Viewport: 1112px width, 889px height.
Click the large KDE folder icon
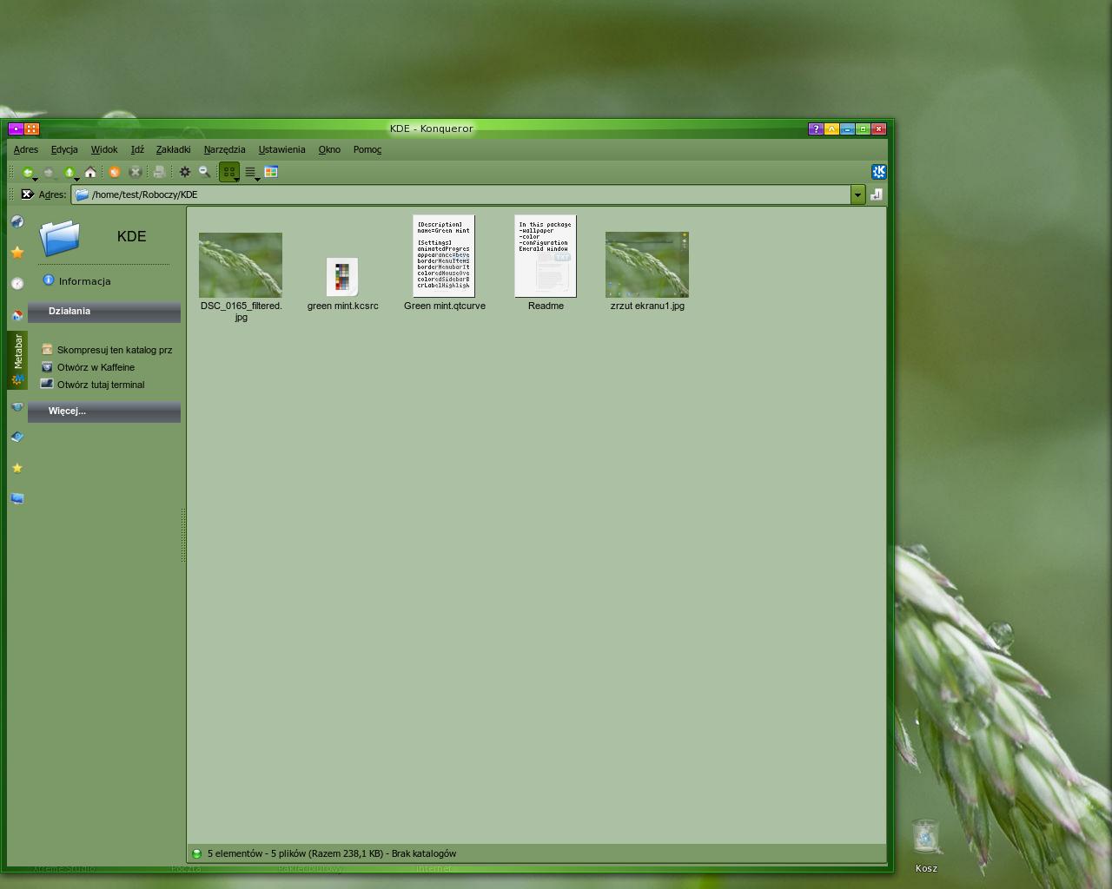click(x=60, y=237)
